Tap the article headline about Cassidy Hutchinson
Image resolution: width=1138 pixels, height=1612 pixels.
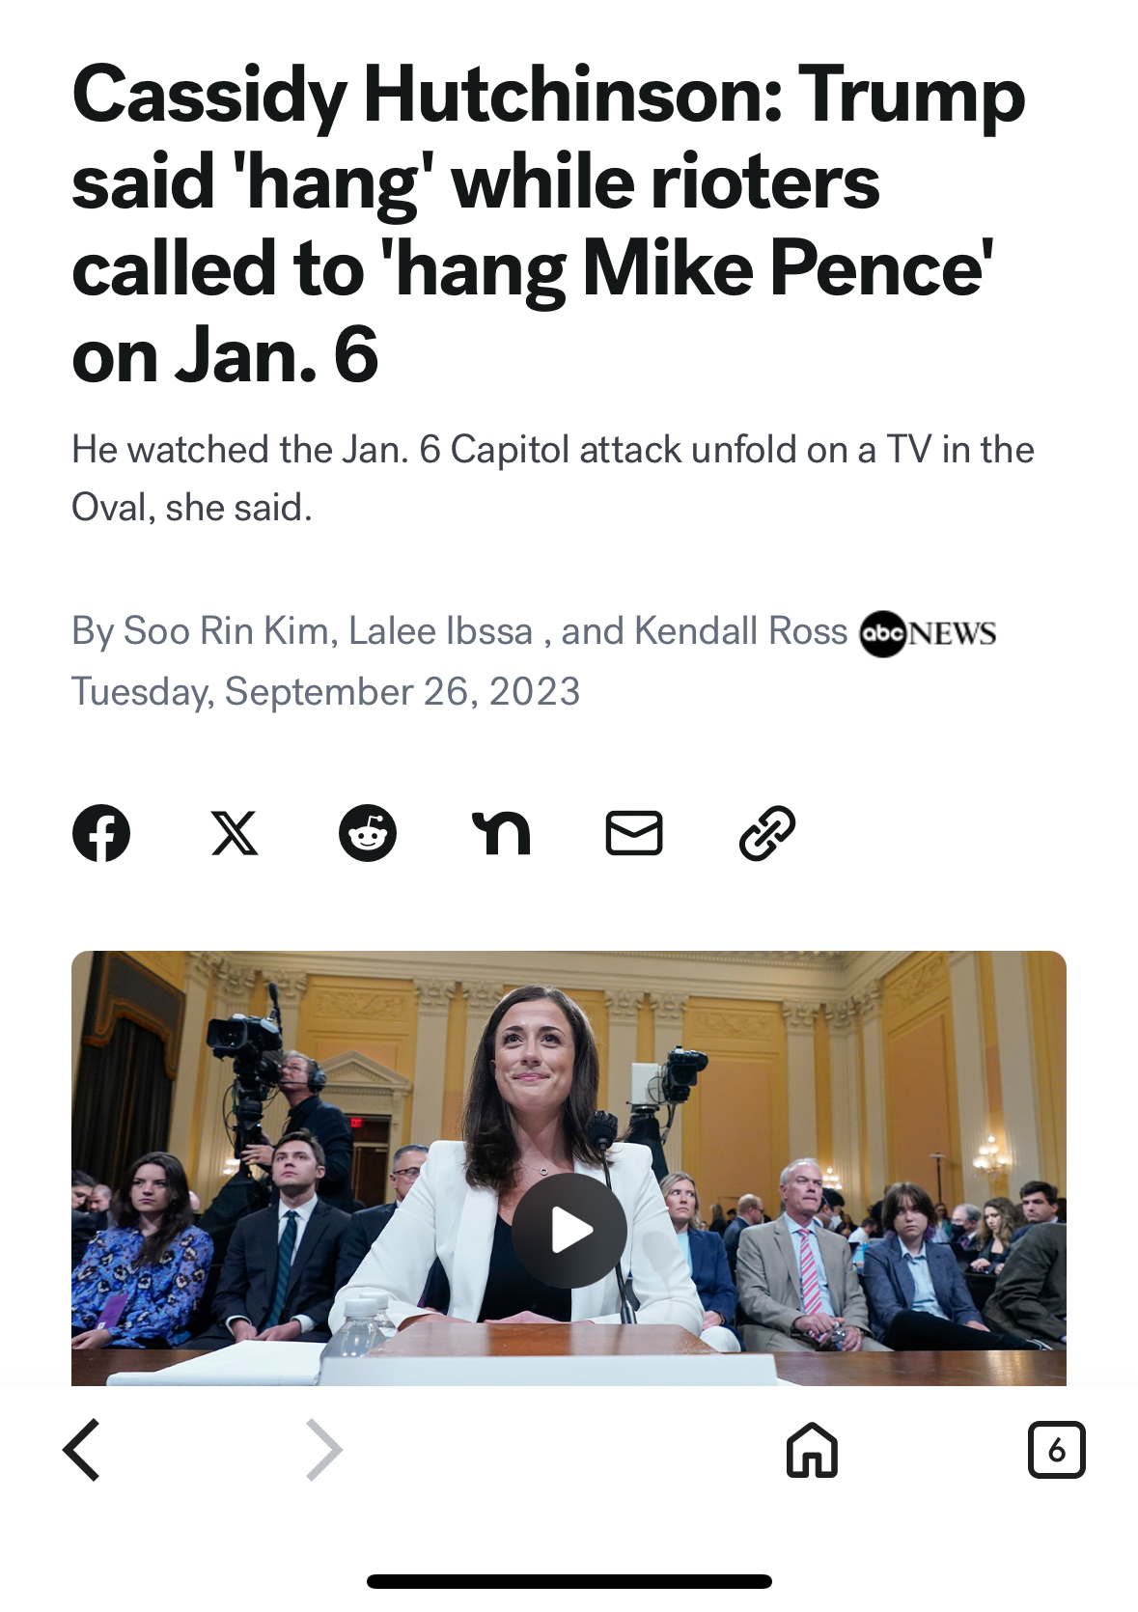547,225
